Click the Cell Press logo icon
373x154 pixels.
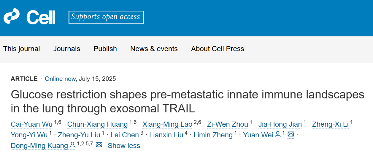(12, 16)
